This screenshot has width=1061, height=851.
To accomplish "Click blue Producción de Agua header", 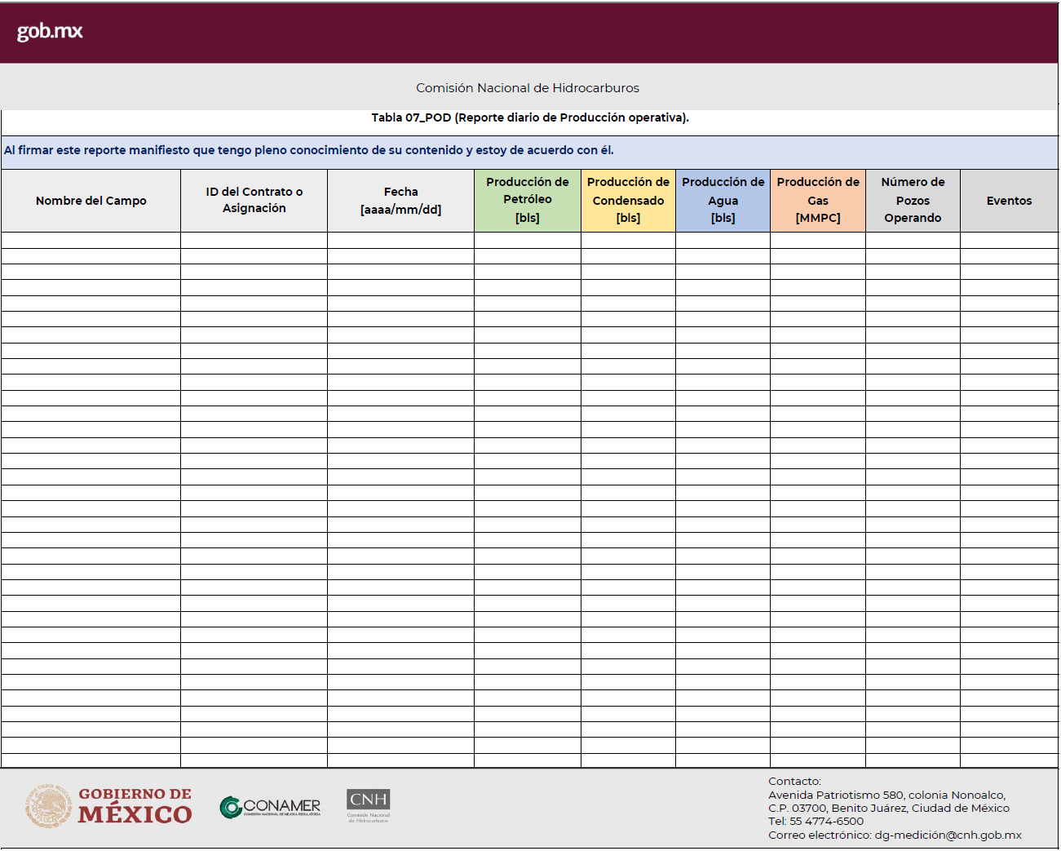I will pyautogui.click(x=723, y=201).
